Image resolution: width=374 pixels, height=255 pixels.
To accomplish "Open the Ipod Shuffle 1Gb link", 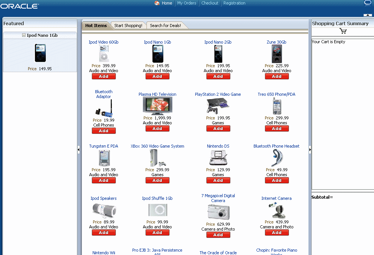I will pyautogui.click(x=157, y=198).
